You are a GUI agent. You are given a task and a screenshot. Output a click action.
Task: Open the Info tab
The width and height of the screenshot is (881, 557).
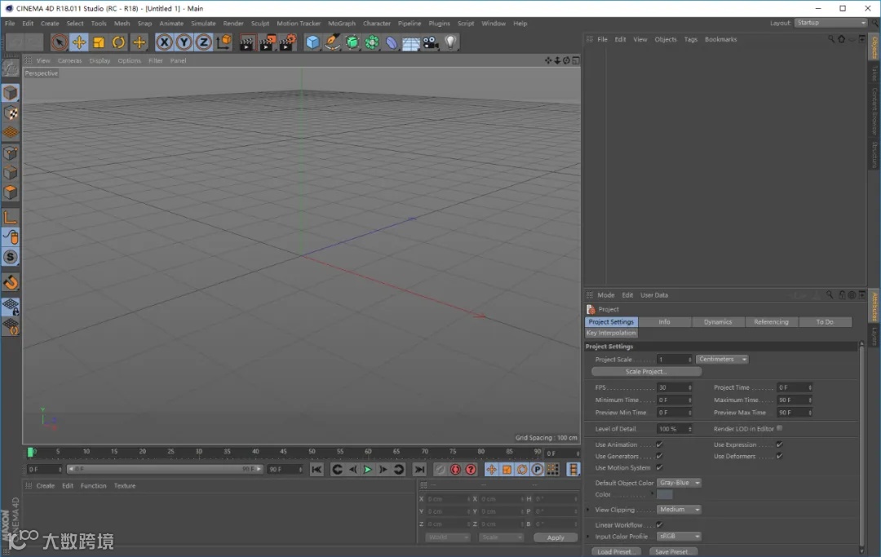pyautogui.click(x=664, y=322)
